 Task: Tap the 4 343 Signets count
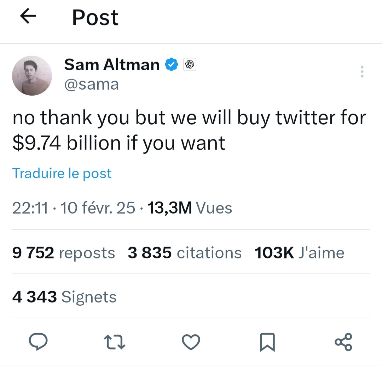point(64,297)
